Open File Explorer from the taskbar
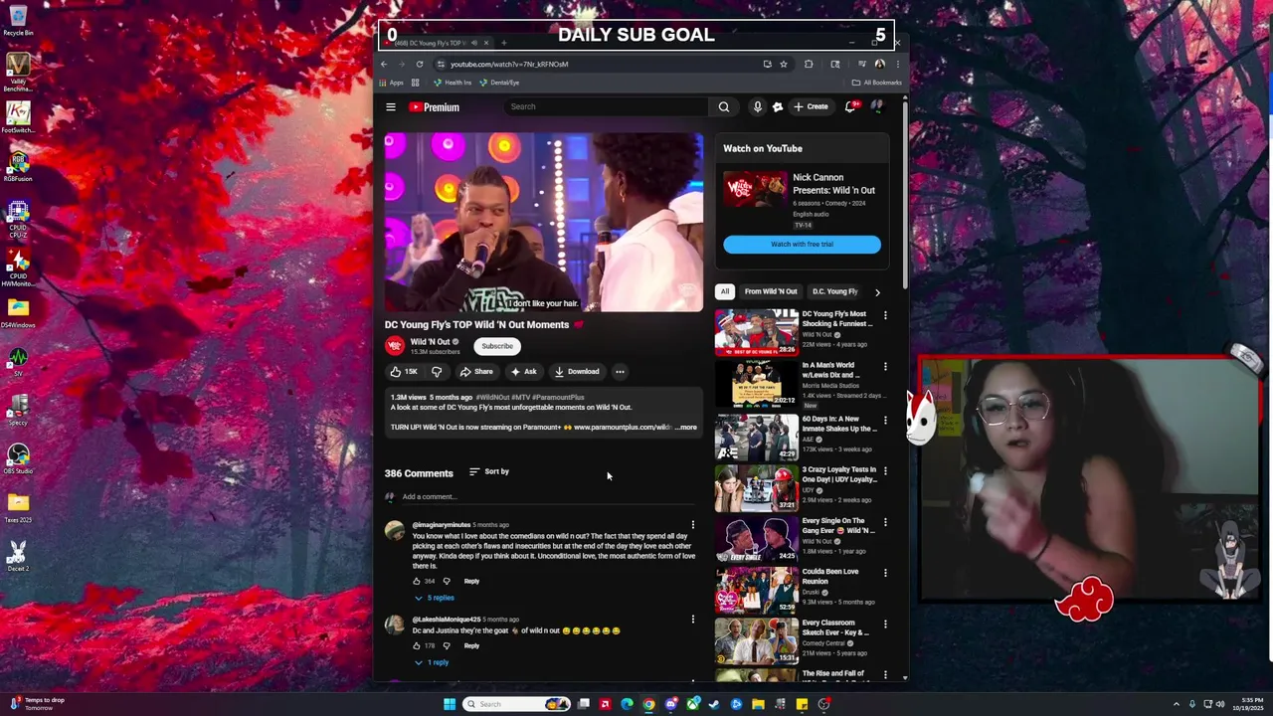The height and width of the screenshot is (716, 1273). 758,704
